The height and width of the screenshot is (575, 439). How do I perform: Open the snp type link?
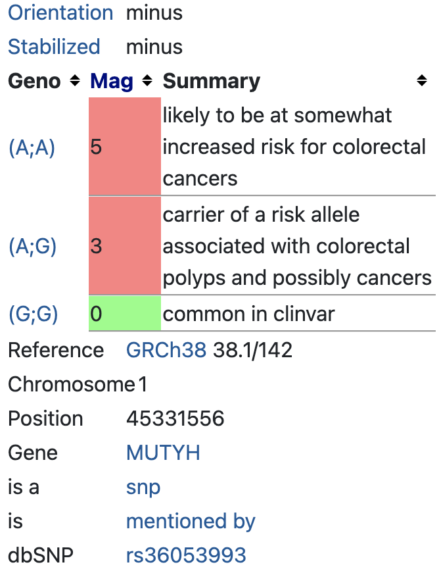143,487
